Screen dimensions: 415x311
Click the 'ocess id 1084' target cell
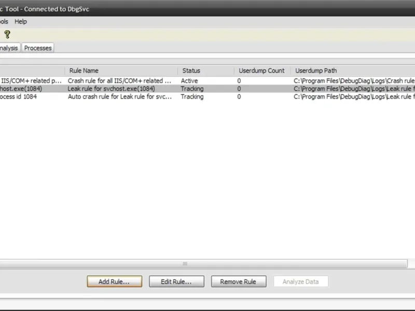[x=18, y=96]
